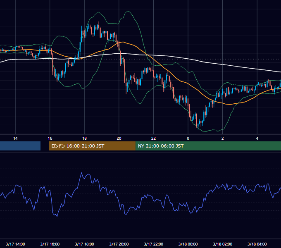Click hour label 20 on price chart axis
Image resolution: width=281 pixels, height=248 pixels.
tap(119, 138)
